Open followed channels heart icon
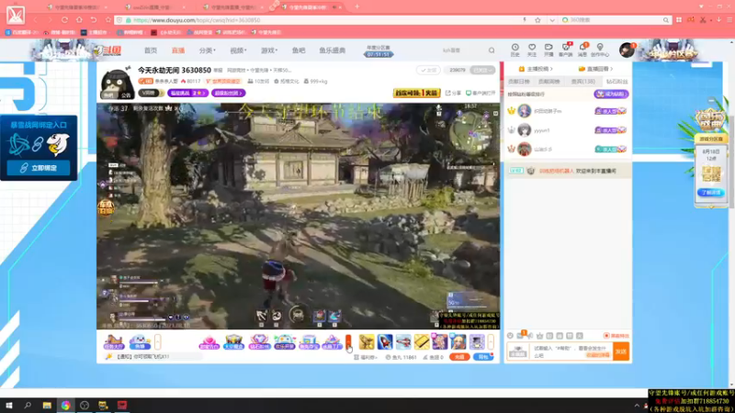The width and height of the screenshot is (735, 413). point(532,50)
